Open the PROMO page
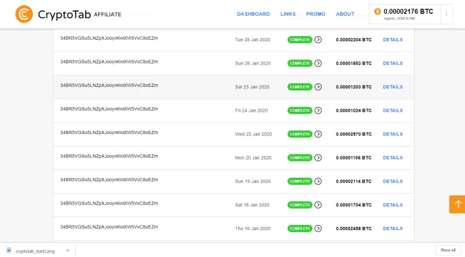 click(316, 14)
